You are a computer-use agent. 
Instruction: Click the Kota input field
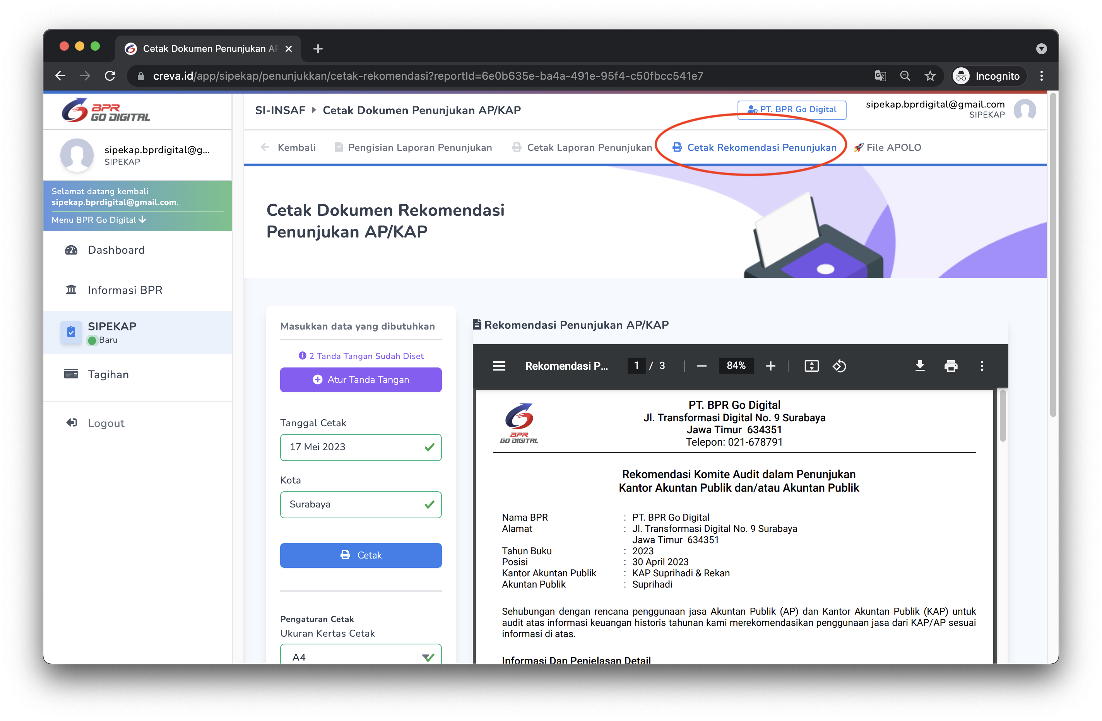pyautogui.click(x=361, y=504)
